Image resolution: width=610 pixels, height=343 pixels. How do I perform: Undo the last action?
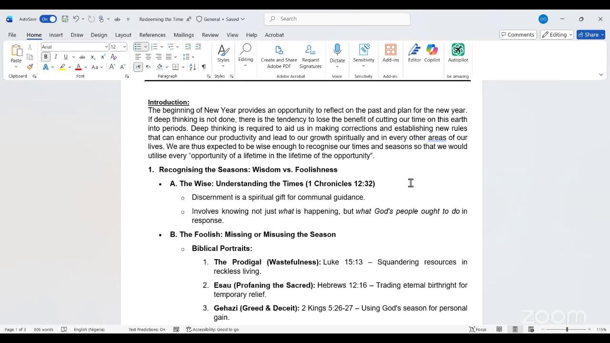click(76, 19)
